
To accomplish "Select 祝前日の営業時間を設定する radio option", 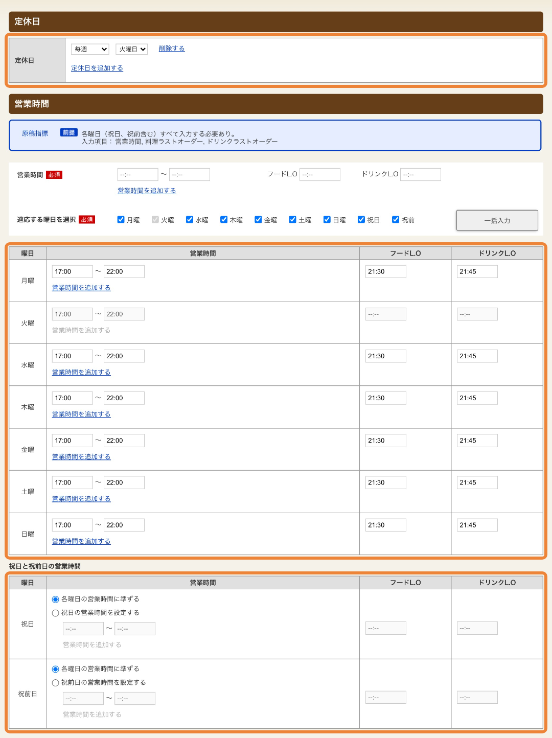I will pyautogui.click(x=55, y=682).
